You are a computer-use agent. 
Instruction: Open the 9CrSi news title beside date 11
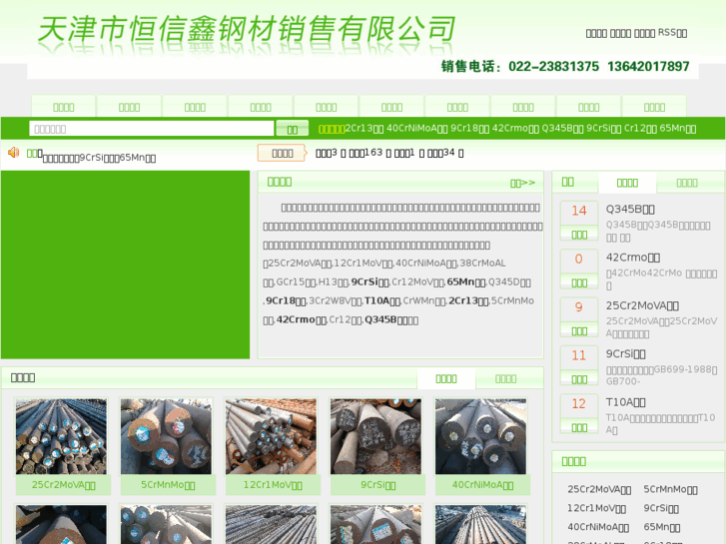click(x=625, y=353)
